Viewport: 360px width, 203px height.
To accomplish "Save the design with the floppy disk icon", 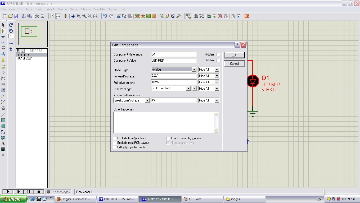I will tap(16, 16).
